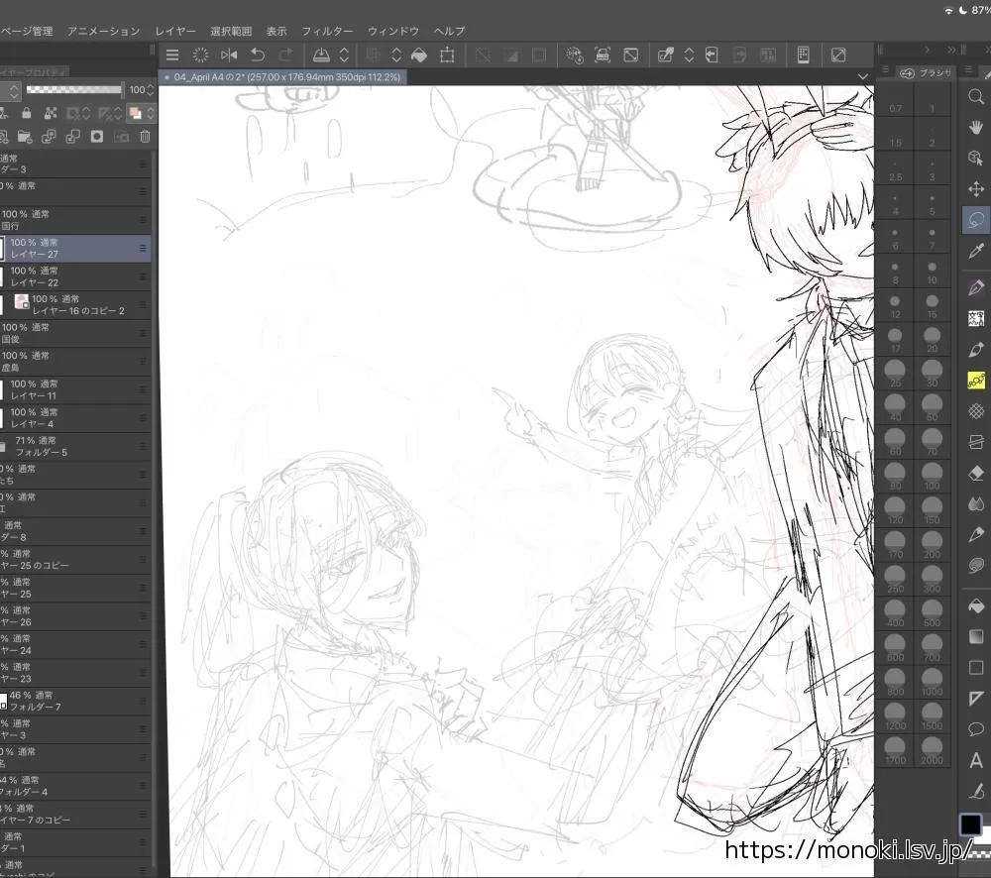Screen dimensions: 991x878
Task: Open the document tab list chevron
Action: click(863, 76)
